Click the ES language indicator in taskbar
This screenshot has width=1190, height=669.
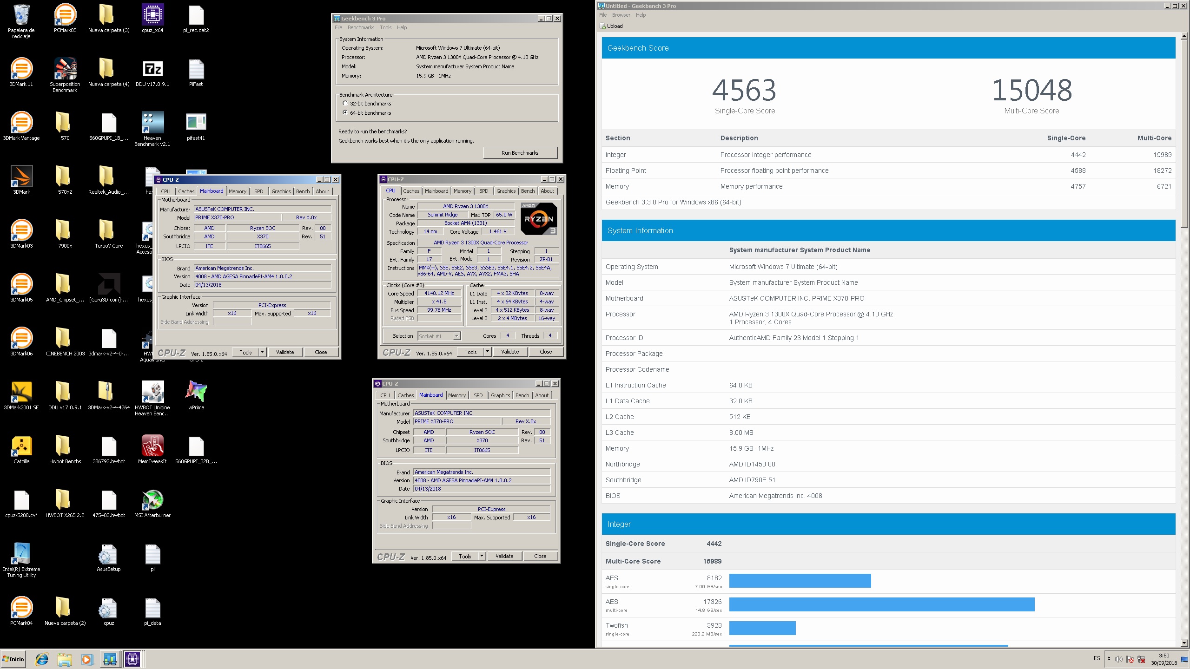[x=1097, y=658]
